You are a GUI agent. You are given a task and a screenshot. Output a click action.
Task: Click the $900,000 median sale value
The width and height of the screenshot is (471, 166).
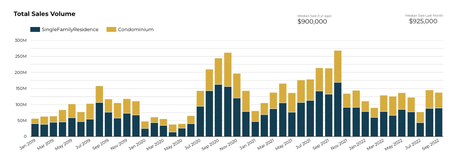point(312,22)
